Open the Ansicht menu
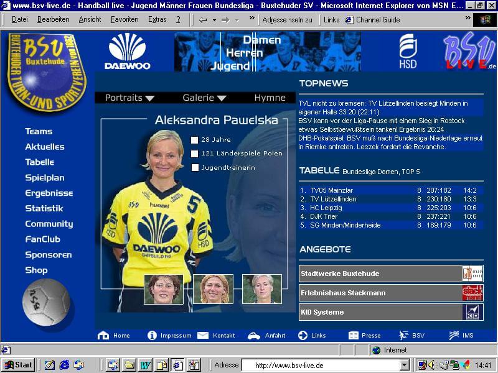This screenshot has height=373, width=498. click(90, 20)
